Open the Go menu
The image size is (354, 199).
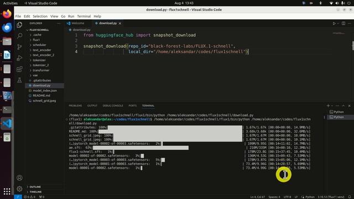pyautogui.click(x=63, y=16)
